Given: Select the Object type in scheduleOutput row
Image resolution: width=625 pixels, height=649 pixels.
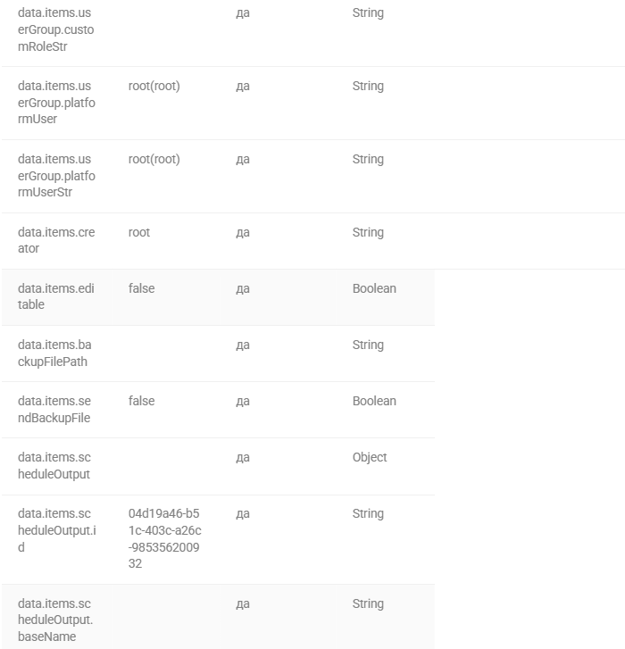Looking at the screenshot, I should [370, 457].
